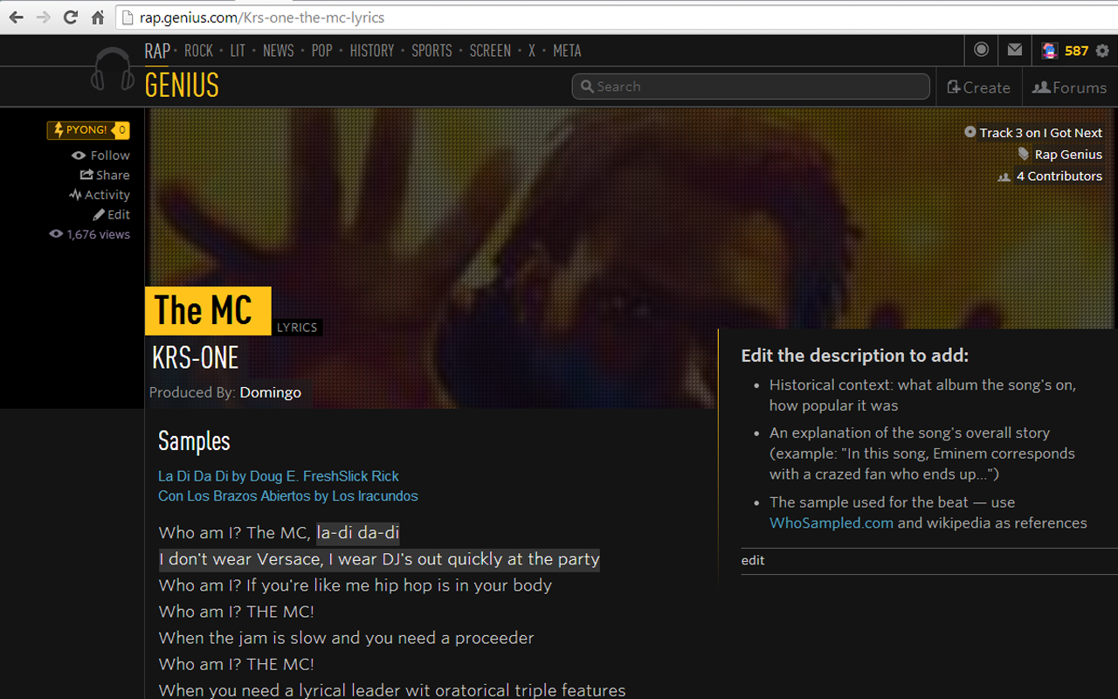Image resolution: width=1118 pixels, height=699 pixels.
Task: Click the album disc icon
Action: click(x=970, y=132)
